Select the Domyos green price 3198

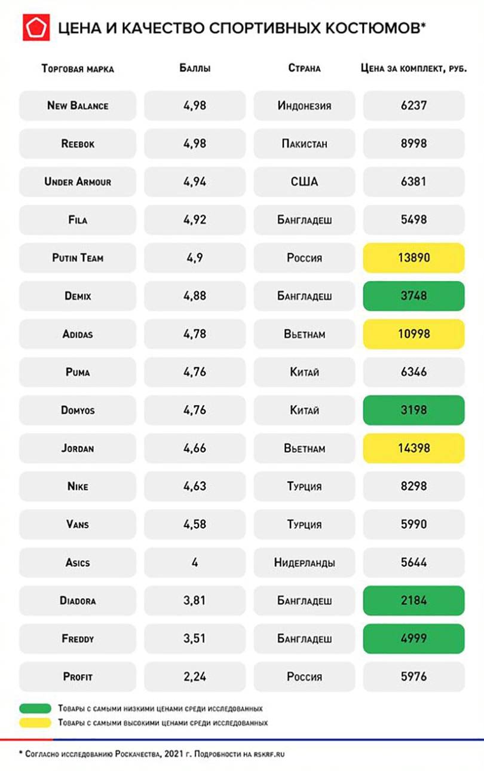[x=414, y=410]
